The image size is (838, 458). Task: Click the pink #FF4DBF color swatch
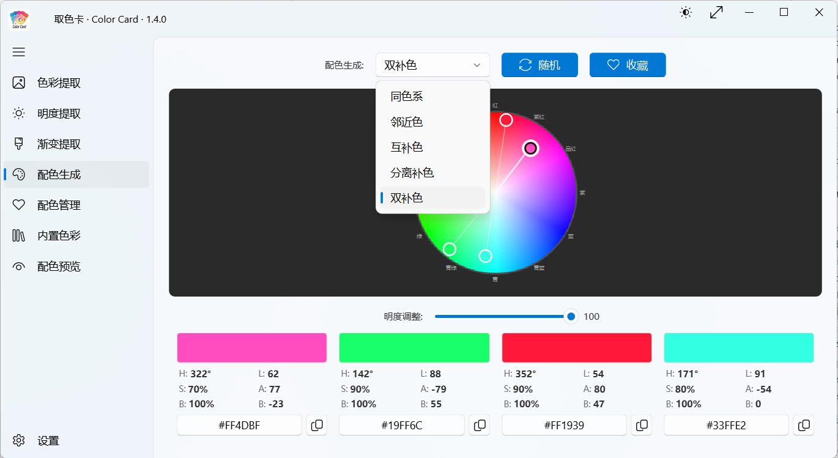pyautogui.click(x=251, y=347)
